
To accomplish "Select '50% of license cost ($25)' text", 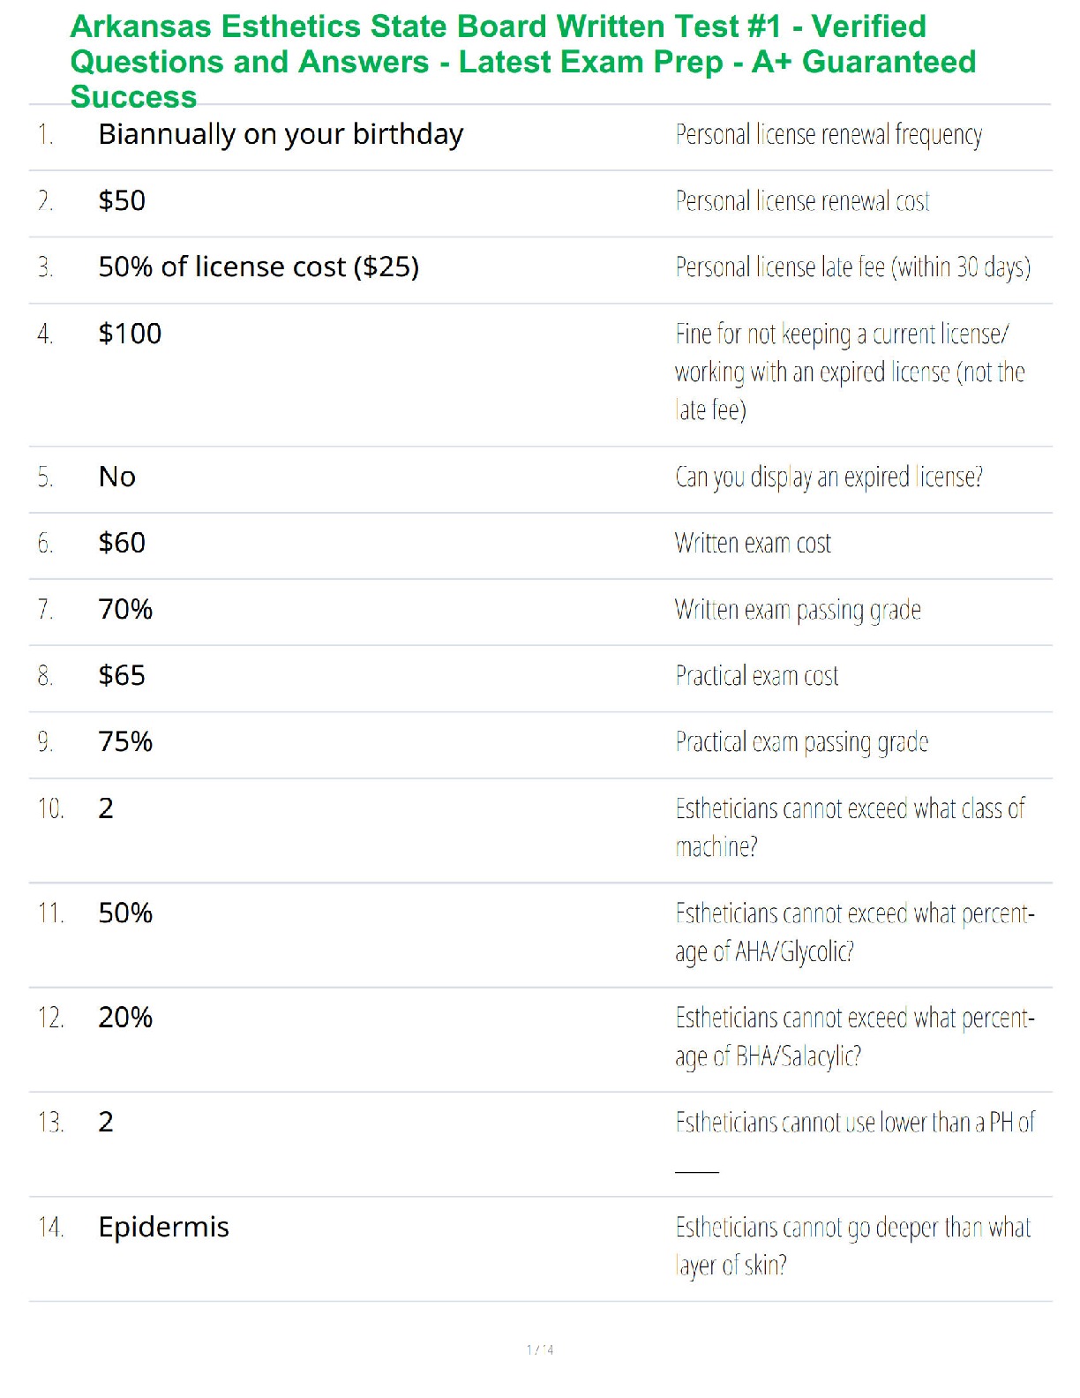I will tap(259, 267).
